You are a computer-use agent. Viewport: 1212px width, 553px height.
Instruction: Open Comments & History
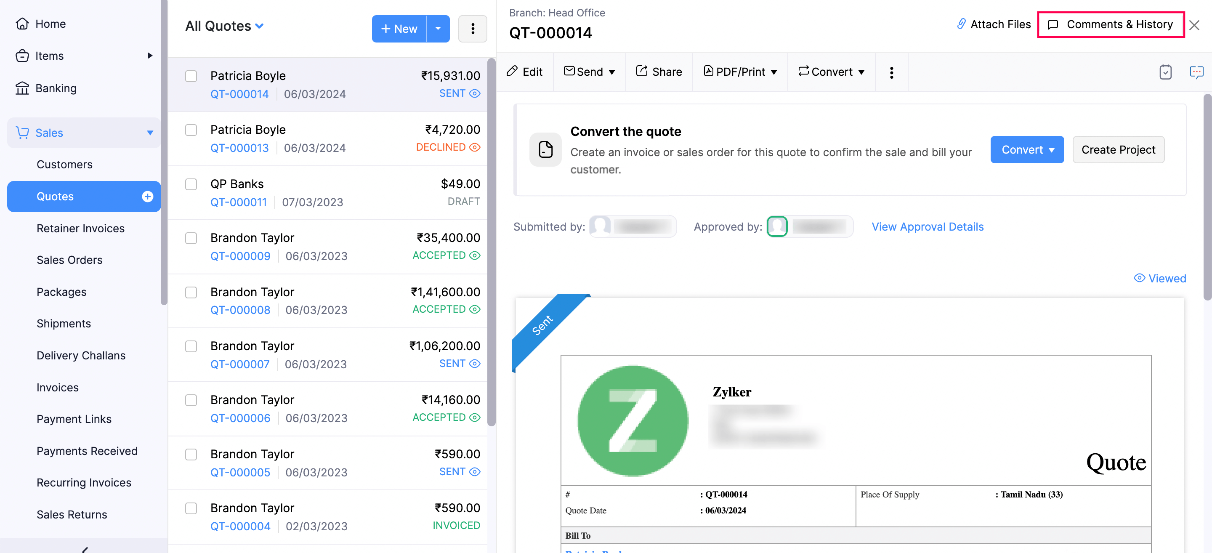click(1111, 24)
